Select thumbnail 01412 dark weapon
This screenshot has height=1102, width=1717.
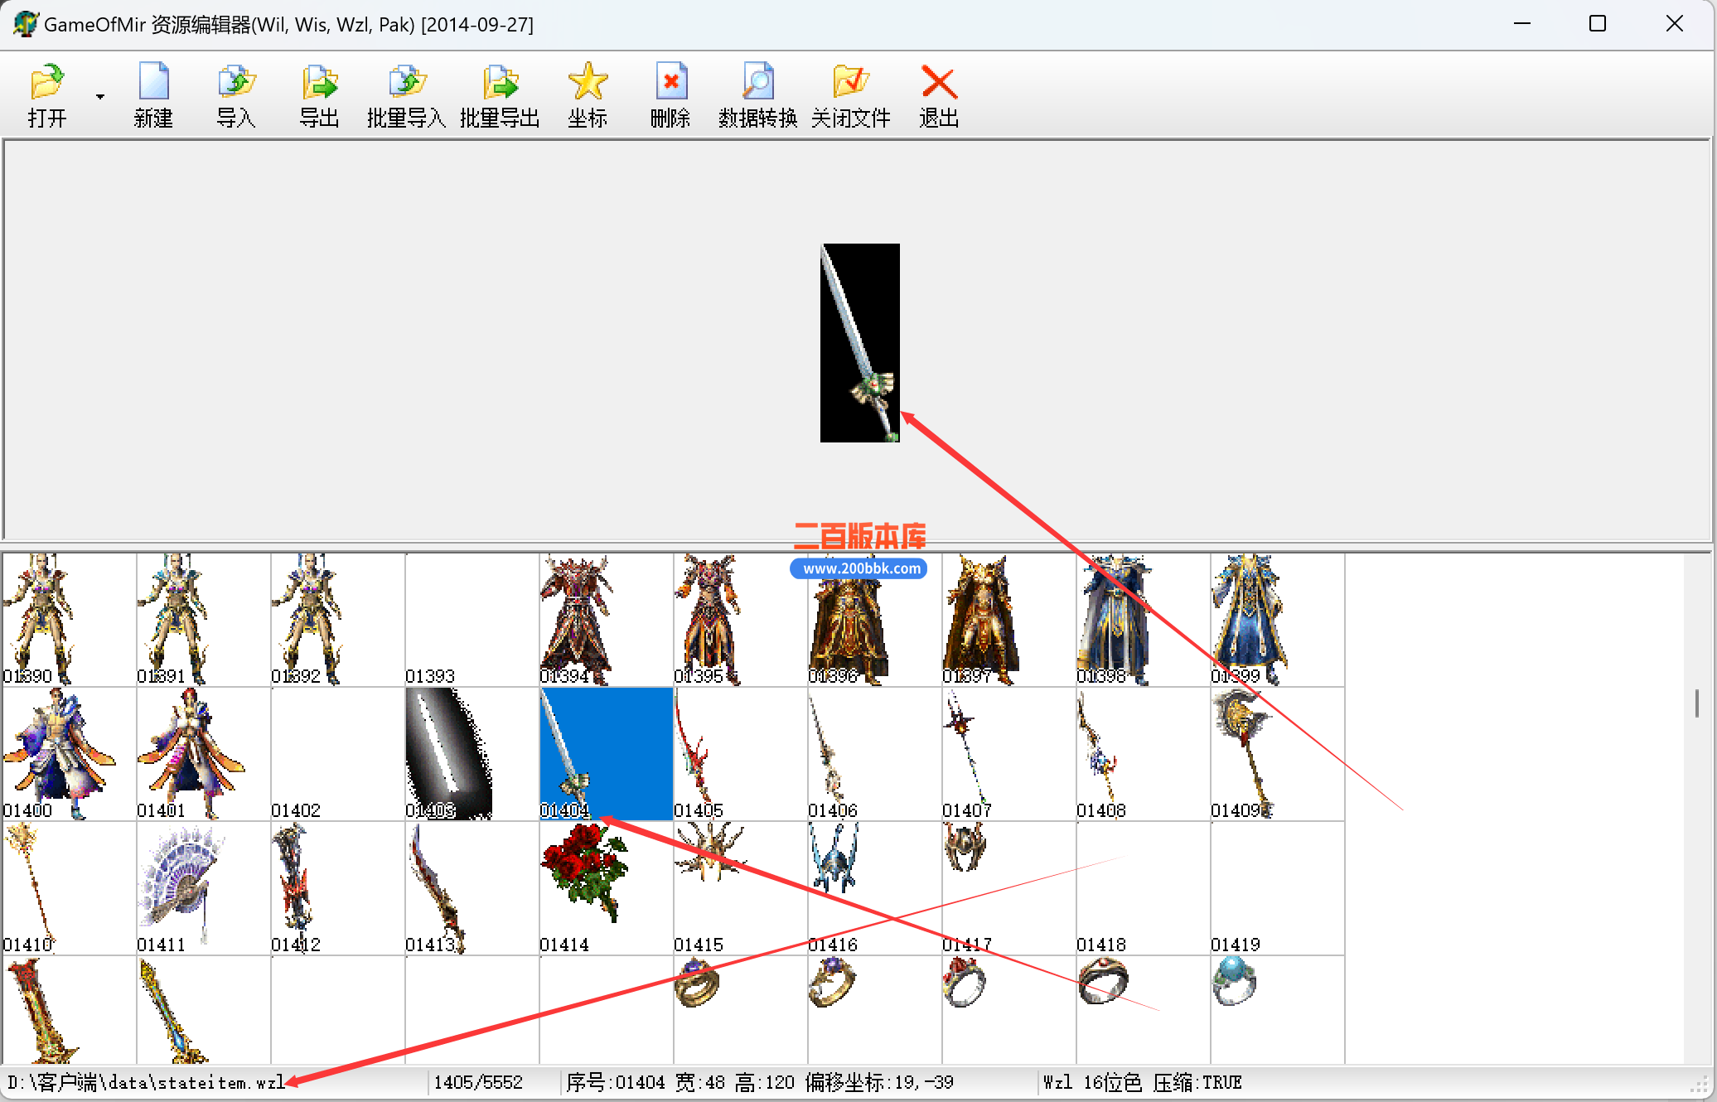(338, 888)
